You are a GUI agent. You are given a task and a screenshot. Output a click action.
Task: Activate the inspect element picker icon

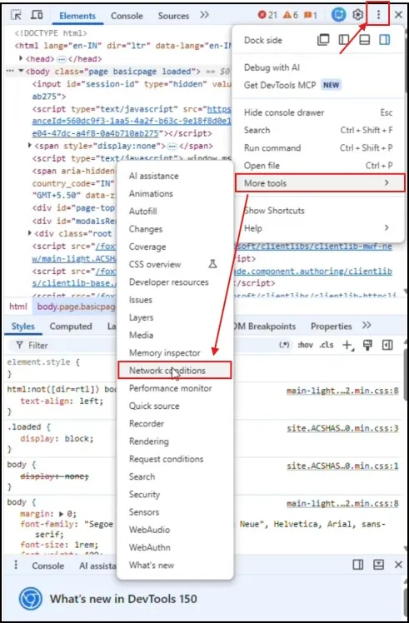pos(17,15)
